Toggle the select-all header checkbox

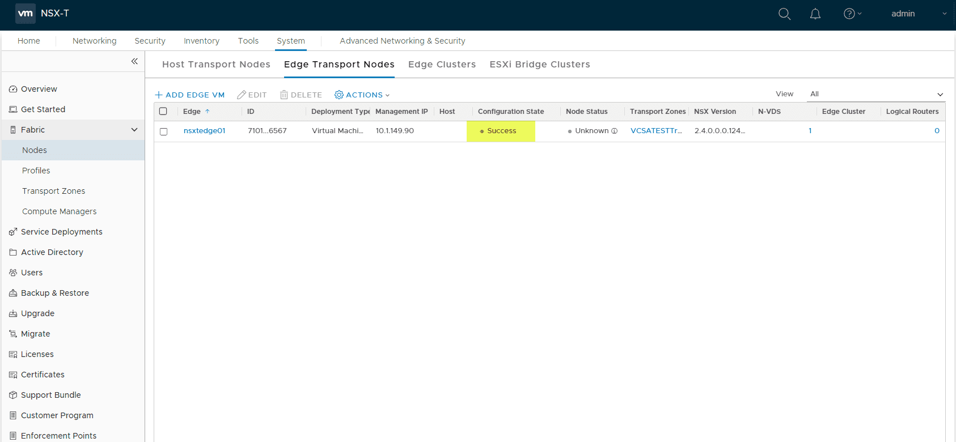point(163,111)
